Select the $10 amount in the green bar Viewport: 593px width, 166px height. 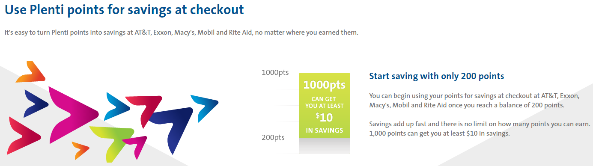[324, 117]
